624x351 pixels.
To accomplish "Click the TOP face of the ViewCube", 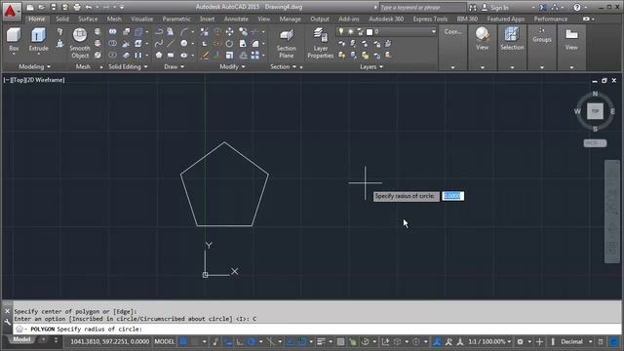I will coord(595,111).
